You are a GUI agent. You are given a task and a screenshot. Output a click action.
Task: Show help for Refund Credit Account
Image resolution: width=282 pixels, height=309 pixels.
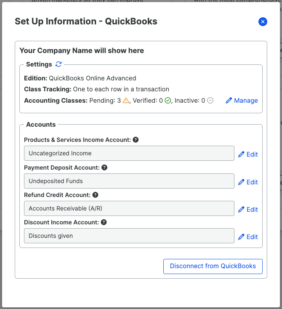click(x=95, y=195)
